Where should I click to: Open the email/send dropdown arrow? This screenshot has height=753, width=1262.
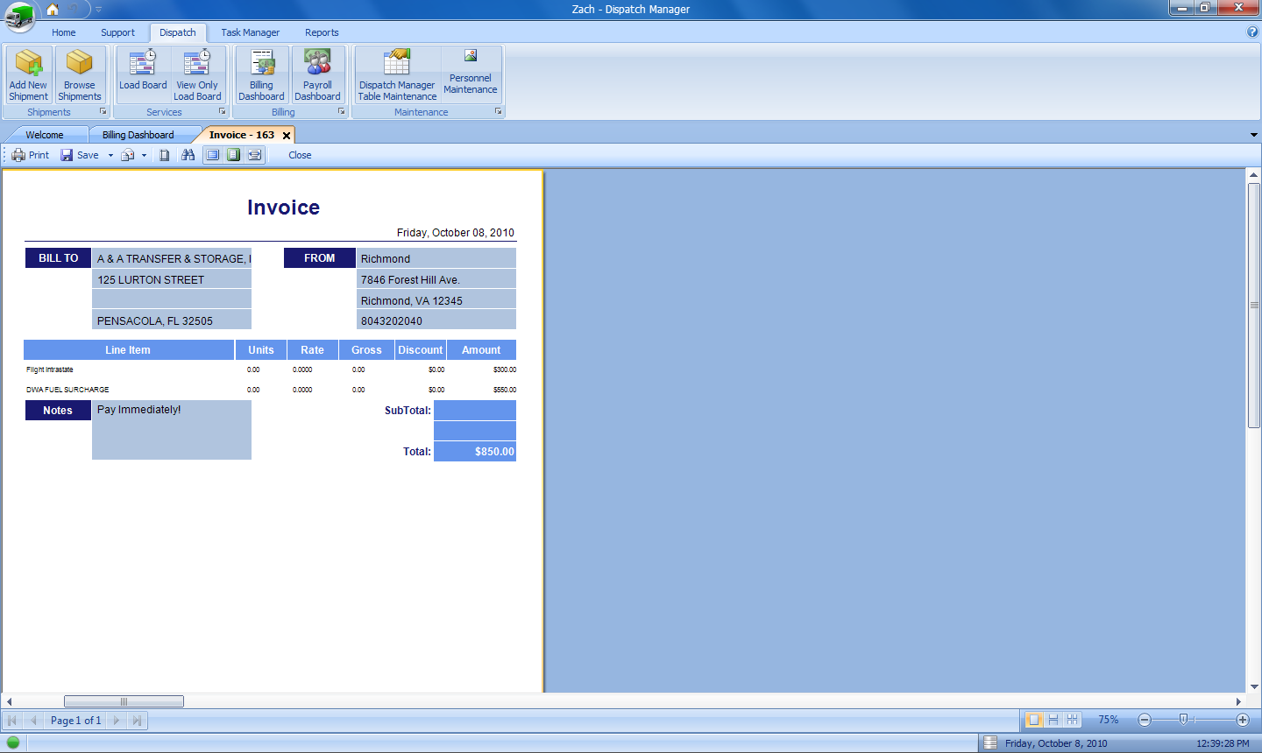(x=144, y=155)
